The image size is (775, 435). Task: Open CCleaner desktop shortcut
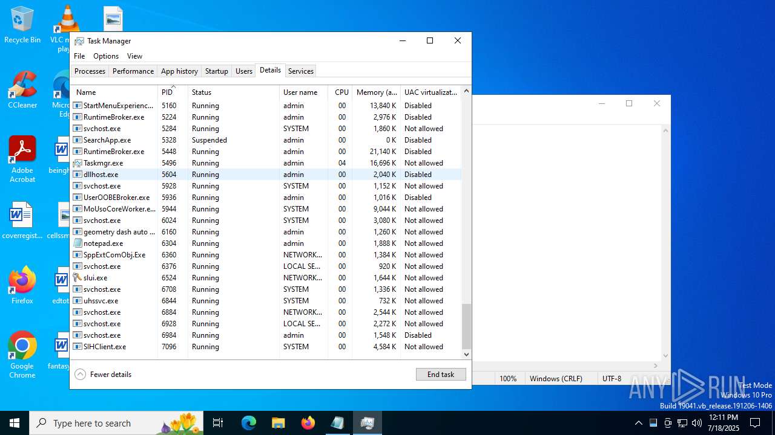(x=22, y=91)
